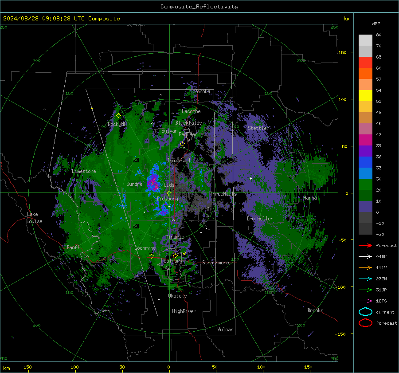Click the Olds town label
Viewport: 399px width, 373px height.
point(169,185)
